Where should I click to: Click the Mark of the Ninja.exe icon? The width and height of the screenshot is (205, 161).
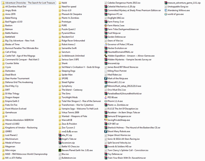[106, 78]
